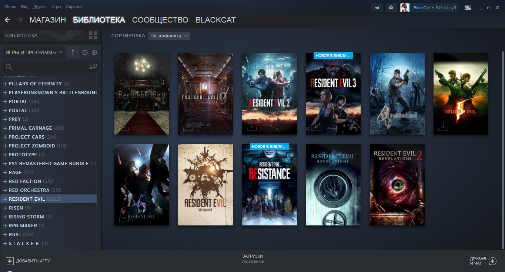Open the Steam menu
This screenshot has height=272, width=505.
click(10, 7)
